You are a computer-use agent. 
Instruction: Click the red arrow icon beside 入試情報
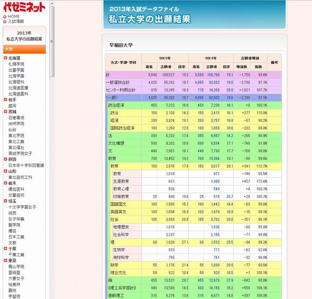point(5,21)
